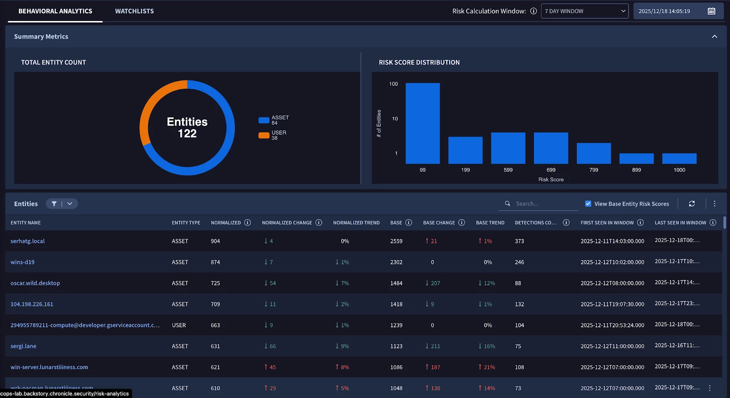The width and height of the screenshot is (730, 398).
Task: Toggle View Base Entity Risk Scores checkbox
Action: click(588, 204)
